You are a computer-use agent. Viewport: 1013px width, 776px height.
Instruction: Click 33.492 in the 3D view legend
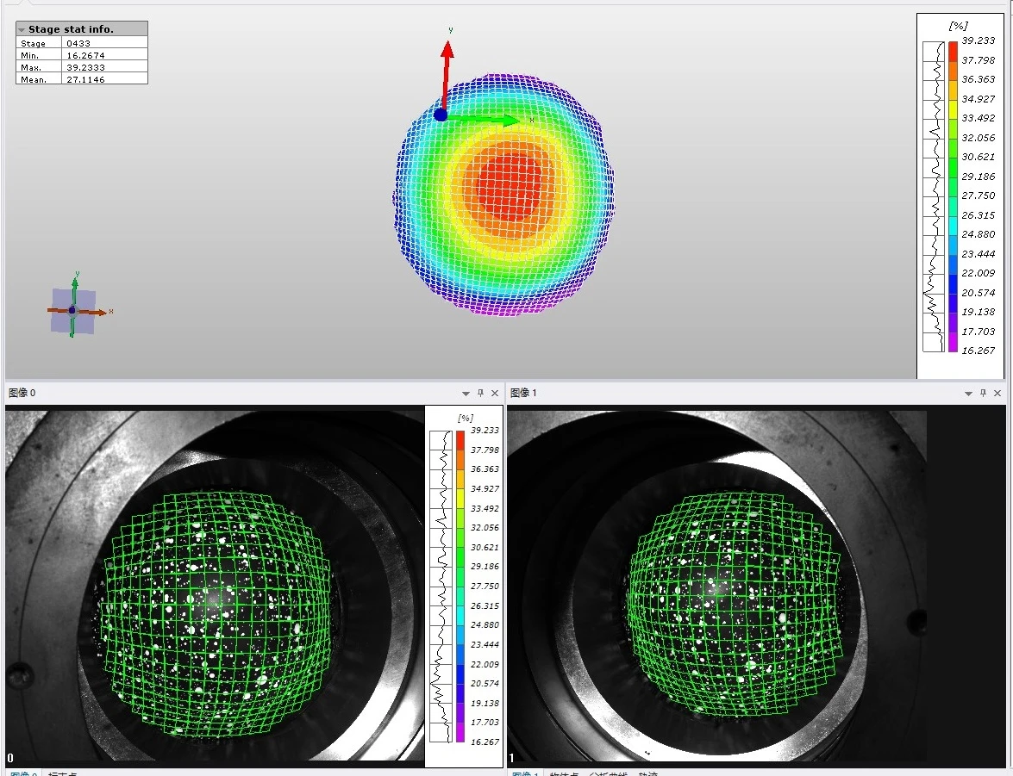979,117
